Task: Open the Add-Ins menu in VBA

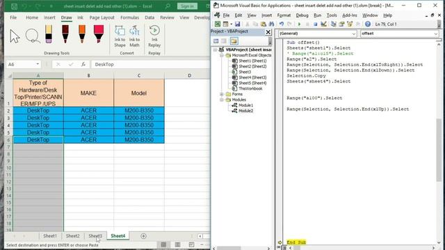Action: pos(349,15)
